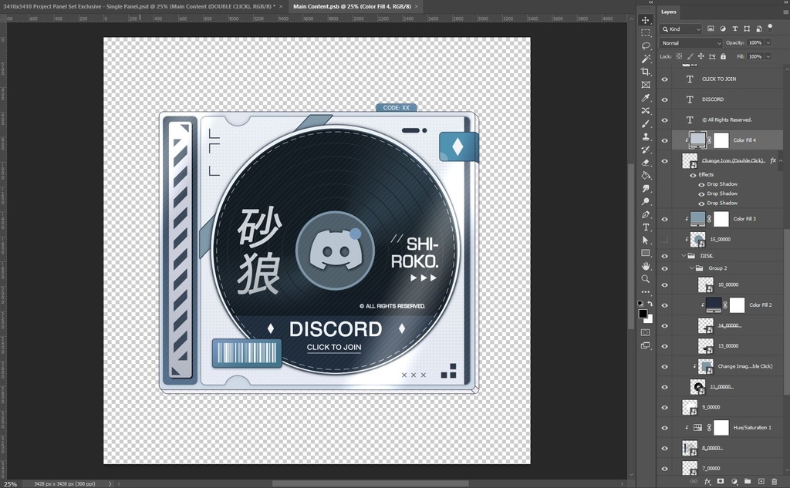Select the Lasso tool
Image resolution: width=790 pixels, height=488 pixels.
(647, 44)
